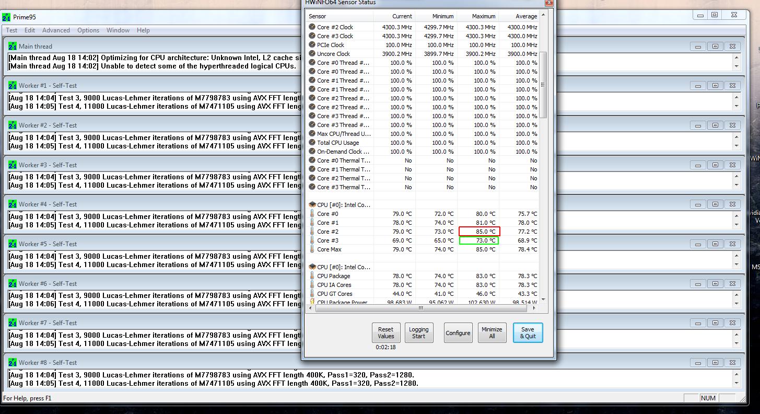
Task: Click the thermometer icon beside Core #2 temperature
Action: (x=312, y=232)
